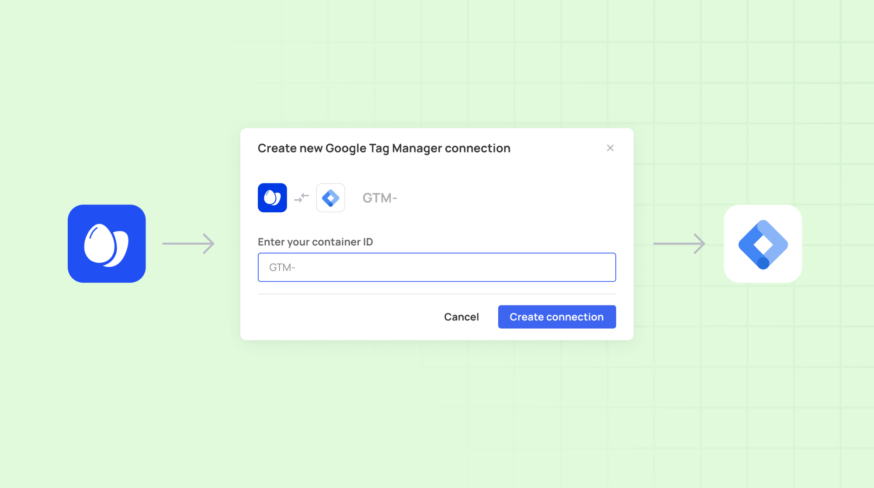Cancel the new connection dialog
The width and height of the screenshot is (874, 488).
click(461, 317)
